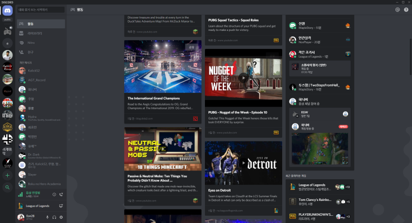The image size is (412, 223).
Task: Open direct message with Slayer
Action: coord(41,175)
